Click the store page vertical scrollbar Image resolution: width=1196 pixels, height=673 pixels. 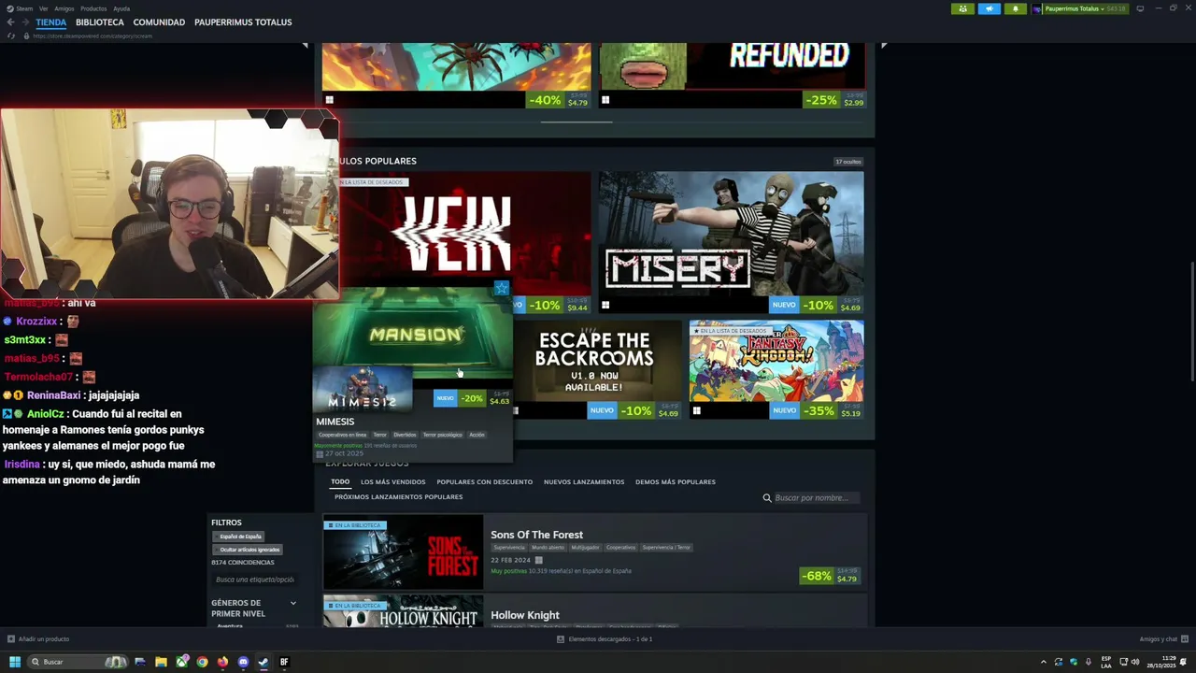click(1191, 323)
